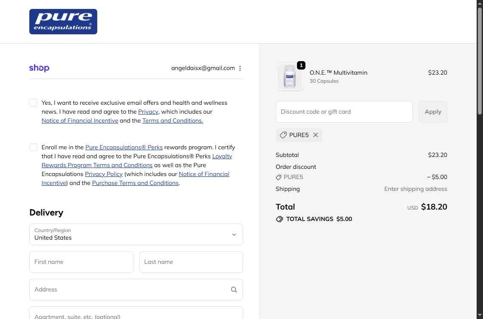Click the product quantity badge 1

point(301,65)
